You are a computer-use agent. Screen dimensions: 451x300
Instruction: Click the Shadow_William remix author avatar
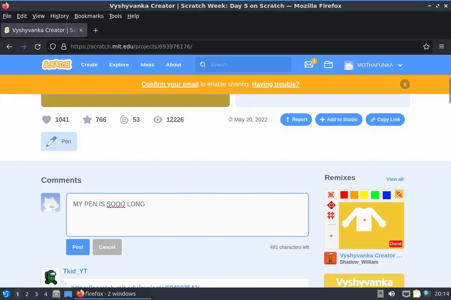(x=330, y=258)
